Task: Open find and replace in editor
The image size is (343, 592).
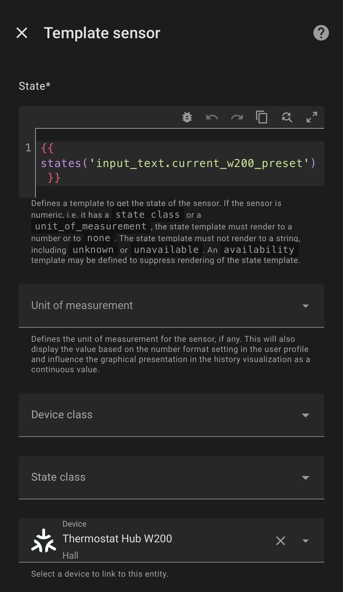Action: pyautogui.click(x=287, y=117)
